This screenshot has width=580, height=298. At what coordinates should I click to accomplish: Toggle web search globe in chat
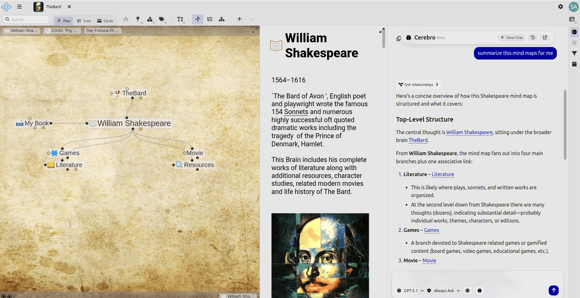click(468, 291)
